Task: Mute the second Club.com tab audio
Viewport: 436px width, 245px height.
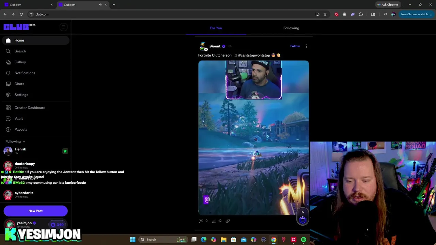Action: click(x=100, y=4)
